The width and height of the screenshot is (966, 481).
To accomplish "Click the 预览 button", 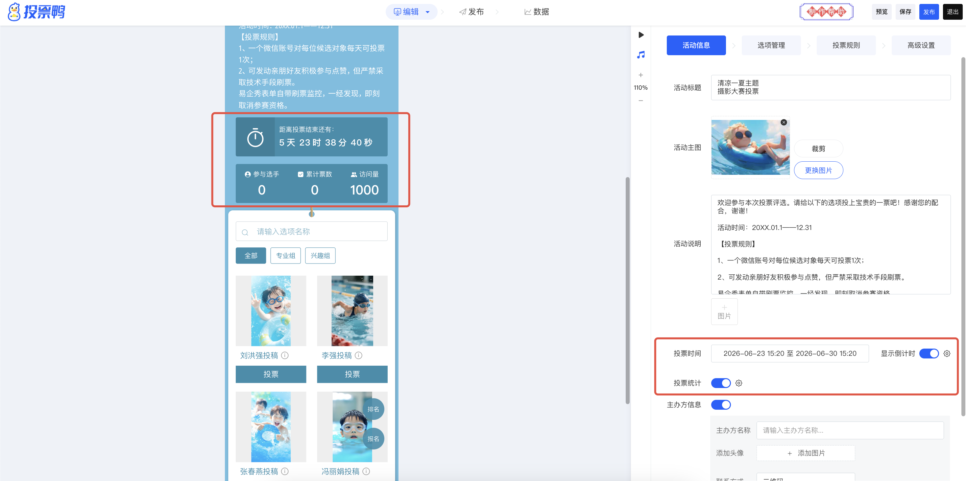I will click(x=881, y=12).
